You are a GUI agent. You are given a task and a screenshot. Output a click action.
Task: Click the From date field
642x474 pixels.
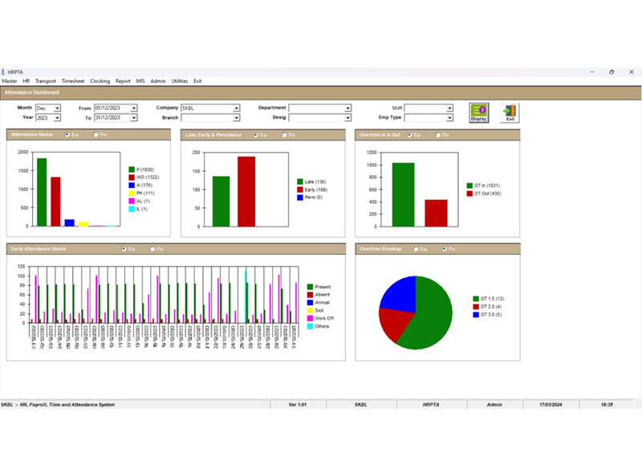[x=112, y=108]
